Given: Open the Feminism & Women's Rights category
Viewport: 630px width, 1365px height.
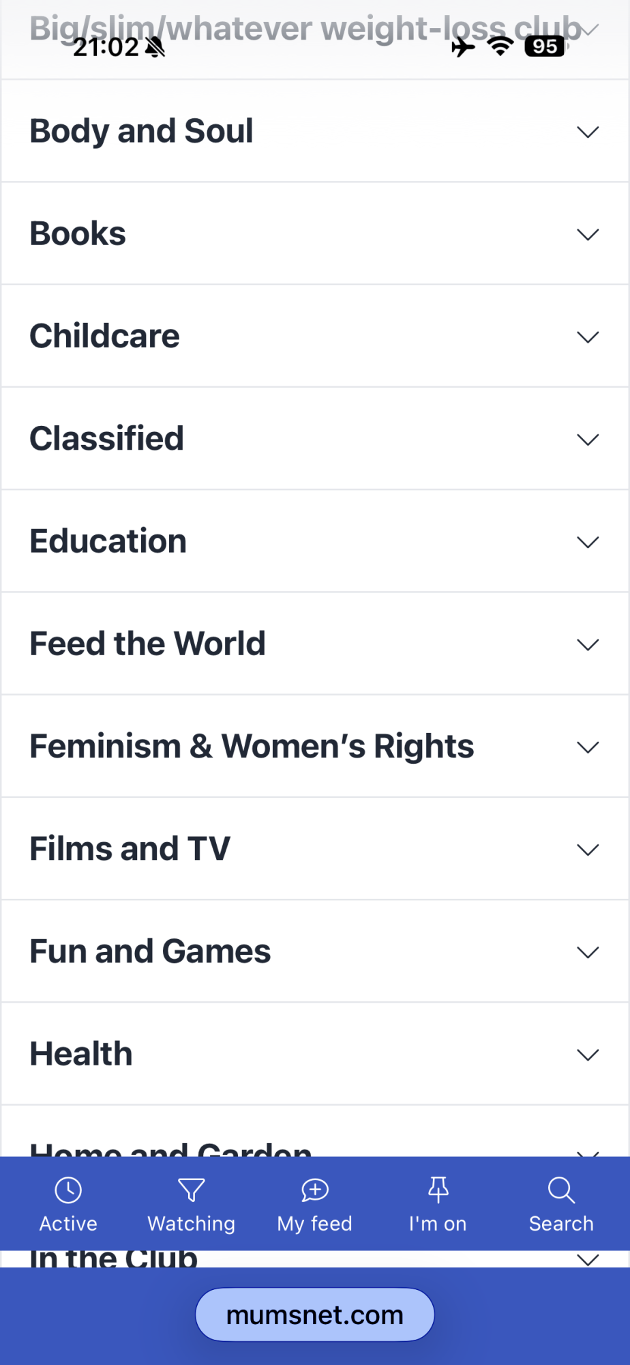Looking at the screenshot, I should 252,747.
